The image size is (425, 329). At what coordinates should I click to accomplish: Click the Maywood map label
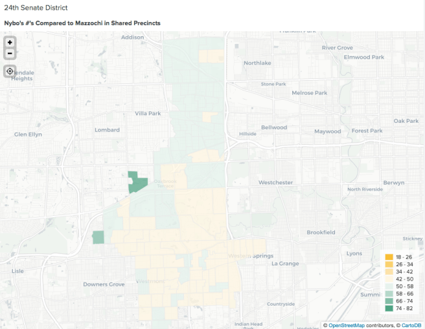click(x=328, y=131)
